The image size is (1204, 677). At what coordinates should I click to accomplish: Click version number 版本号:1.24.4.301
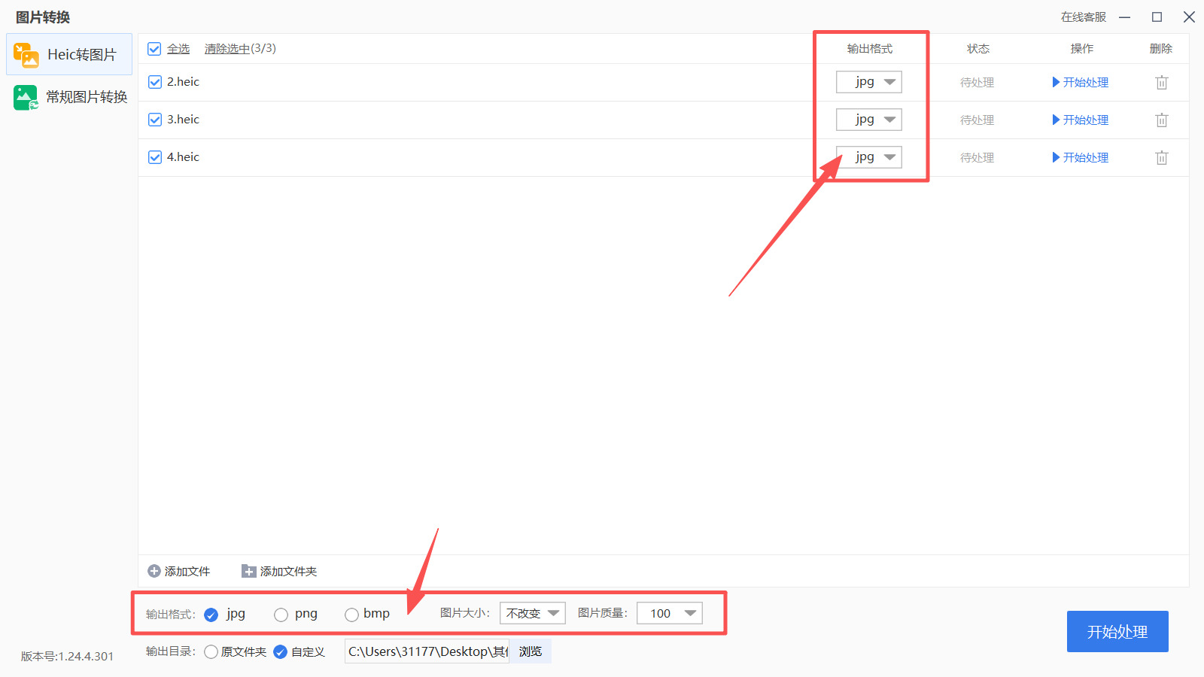pyautogui.click(x=67, y=657)
